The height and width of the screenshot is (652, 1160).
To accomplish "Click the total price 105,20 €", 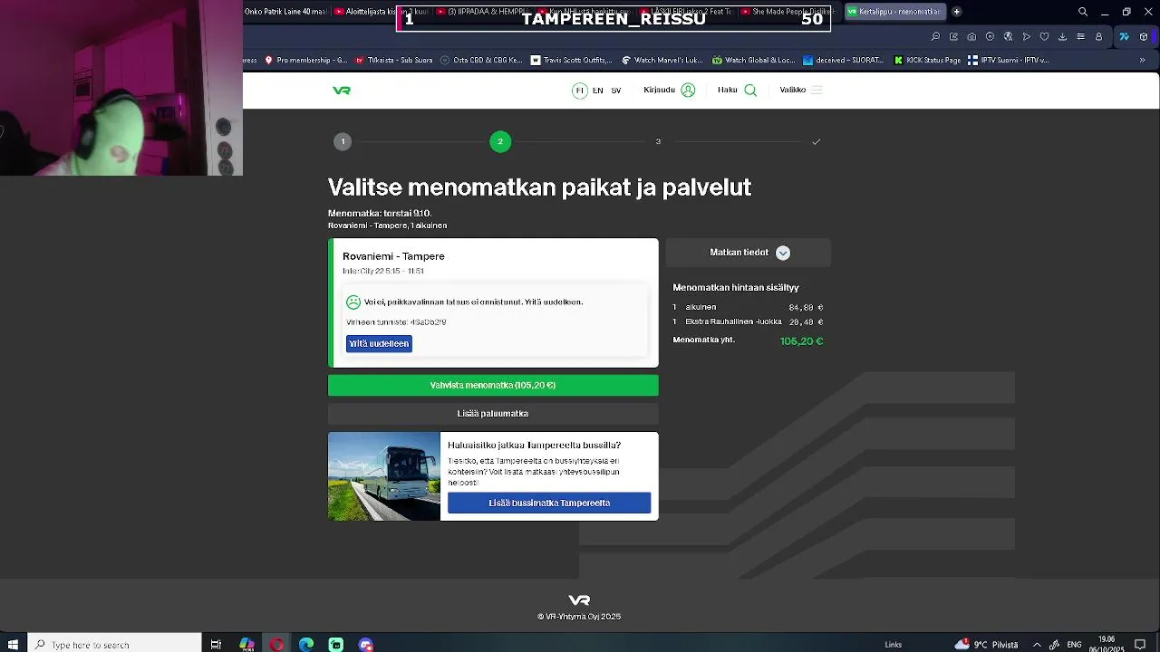I will (x=801, y=341).
